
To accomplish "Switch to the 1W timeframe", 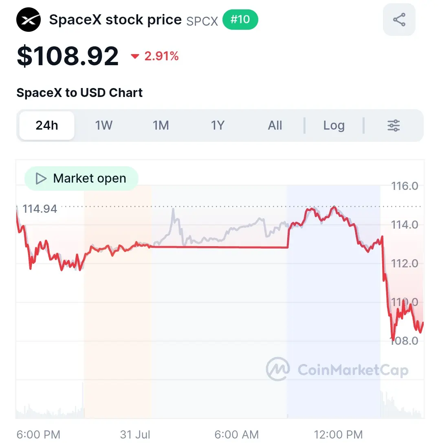I will pos(103,126).
